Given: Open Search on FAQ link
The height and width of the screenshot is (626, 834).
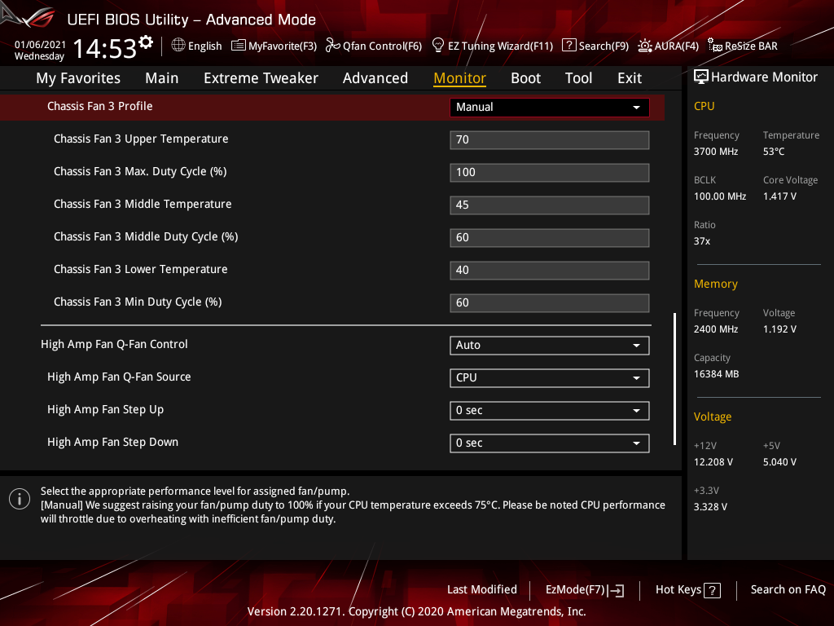Looking at the screenshot, I should click(788, 589).
